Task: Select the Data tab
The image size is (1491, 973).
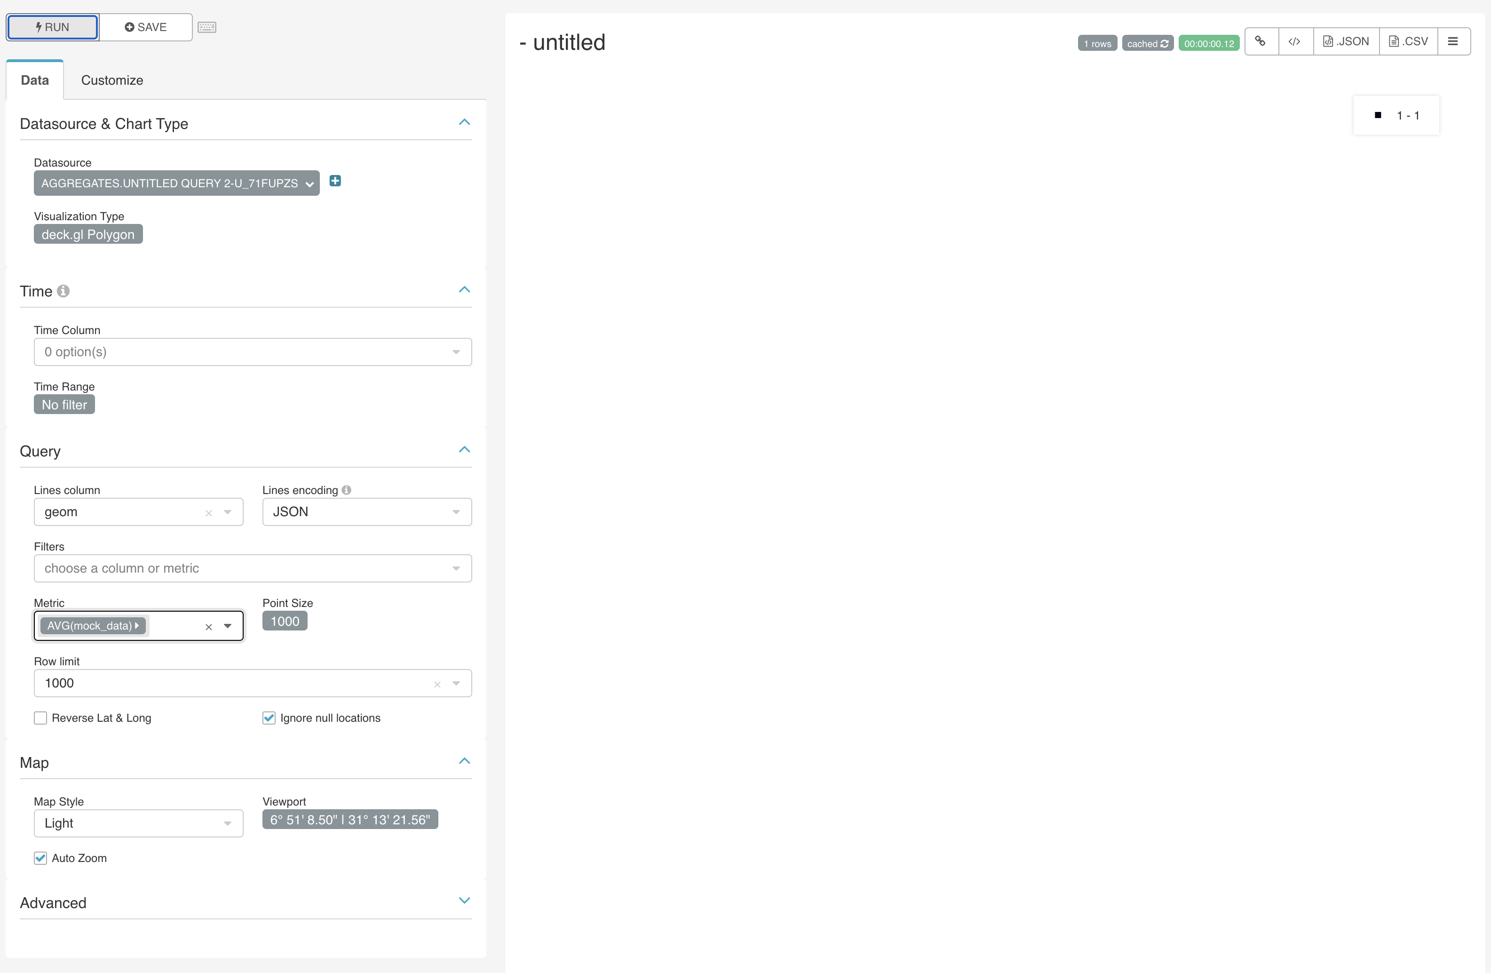Action: tap(35, 80)
